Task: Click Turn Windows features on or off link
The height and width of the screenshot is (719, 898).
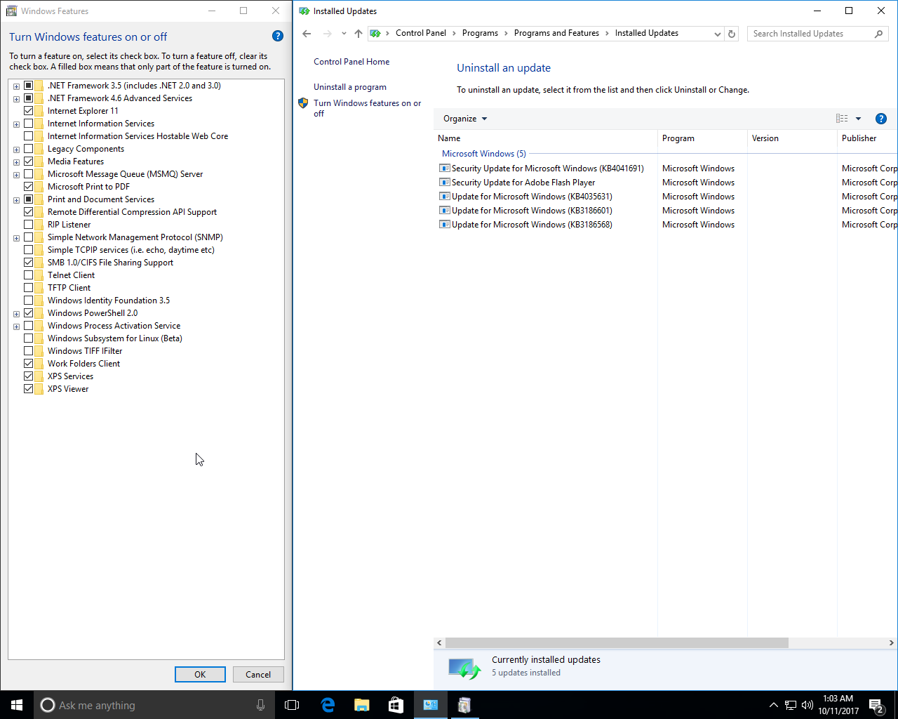Action: [367, 108]
